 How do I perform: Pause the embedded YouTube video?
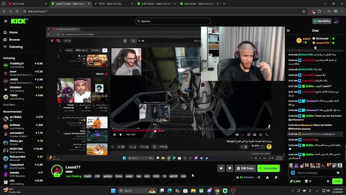click(x=114, y=135)
